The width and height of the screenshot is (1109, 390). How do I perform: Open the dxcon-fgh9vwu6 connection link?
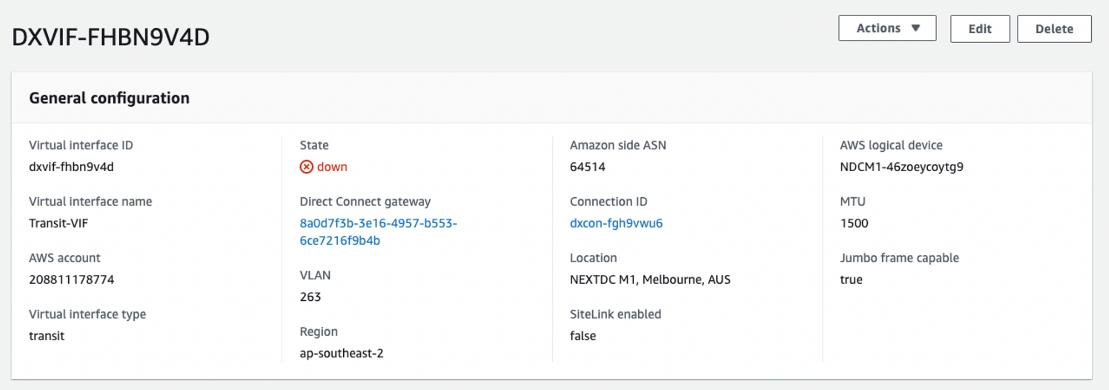(615, 223)
